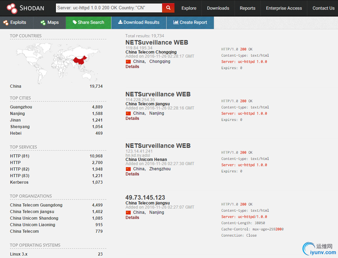
Task: Click IP address 123.14.41.241
Action: (139, 151)
